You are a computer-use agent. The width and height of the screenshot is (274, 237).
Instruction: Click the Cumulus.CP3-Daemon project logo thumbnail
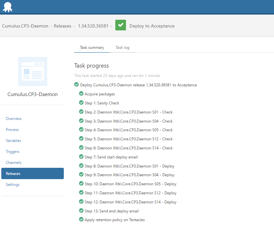(33, 71)
